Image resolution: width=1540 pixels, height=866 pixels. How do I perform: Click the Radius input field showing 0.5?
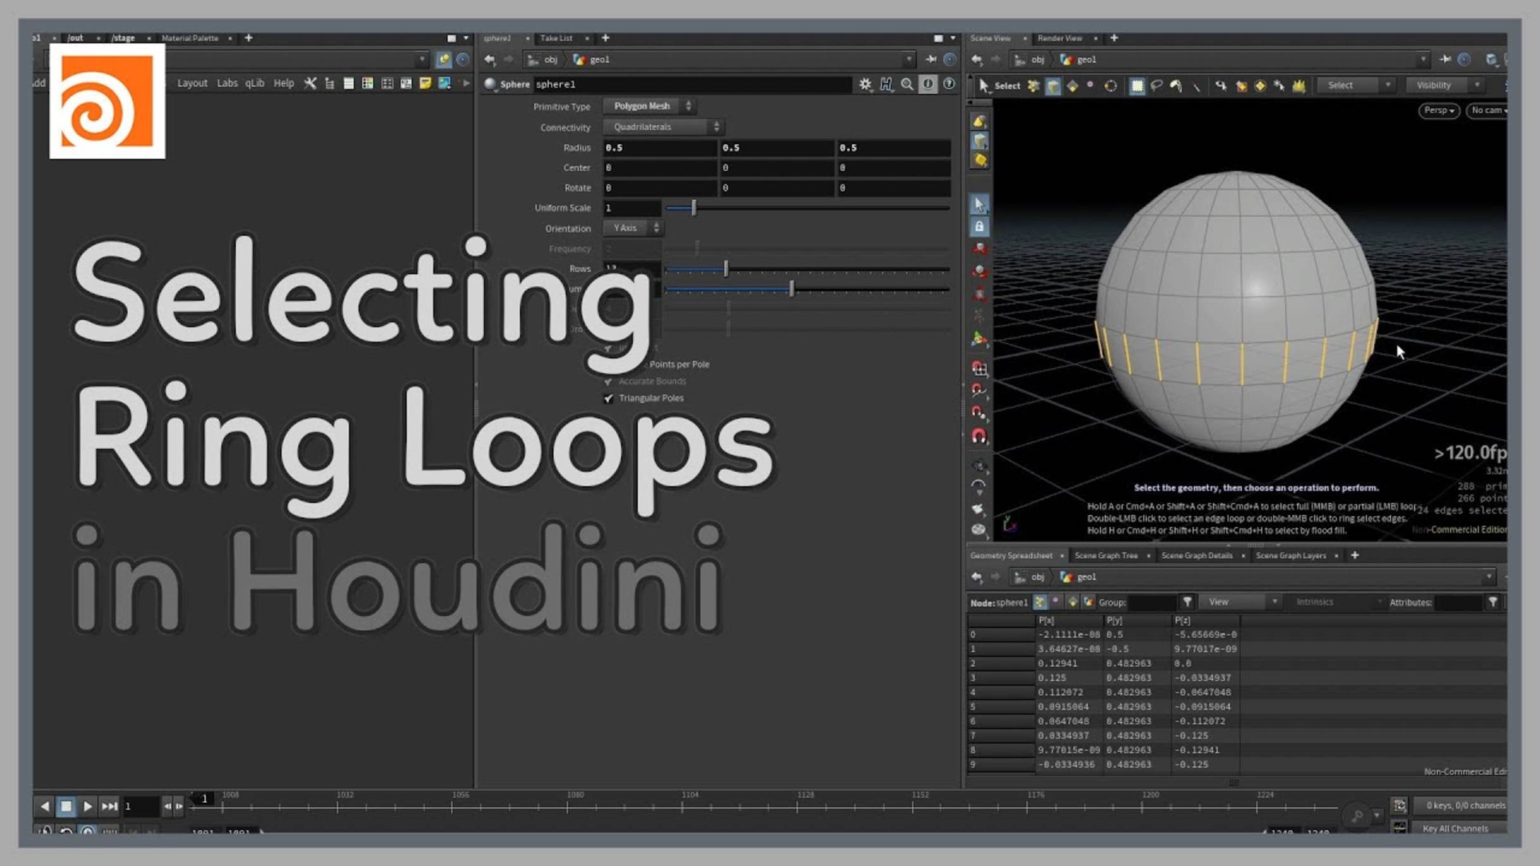tap(661, 147)
